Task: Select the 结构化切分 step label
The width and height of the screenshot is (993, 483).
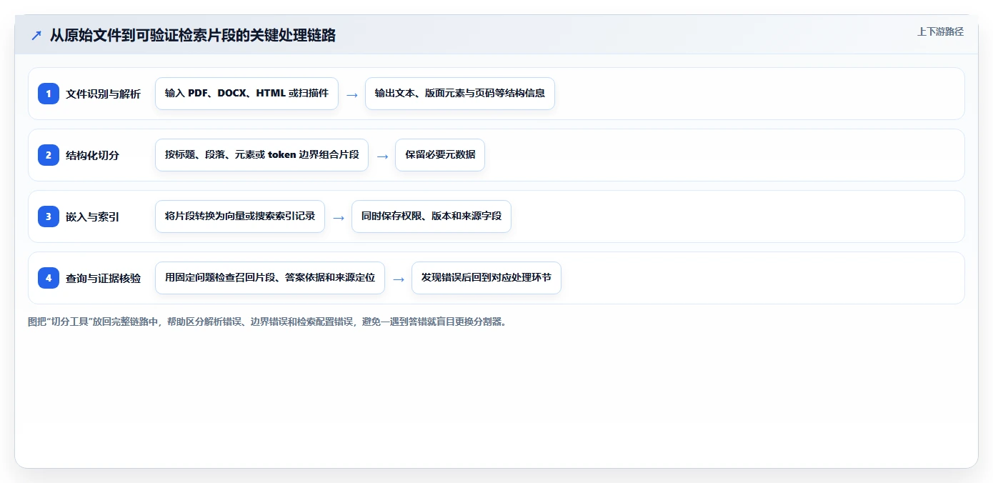Action: coord(92,156)
